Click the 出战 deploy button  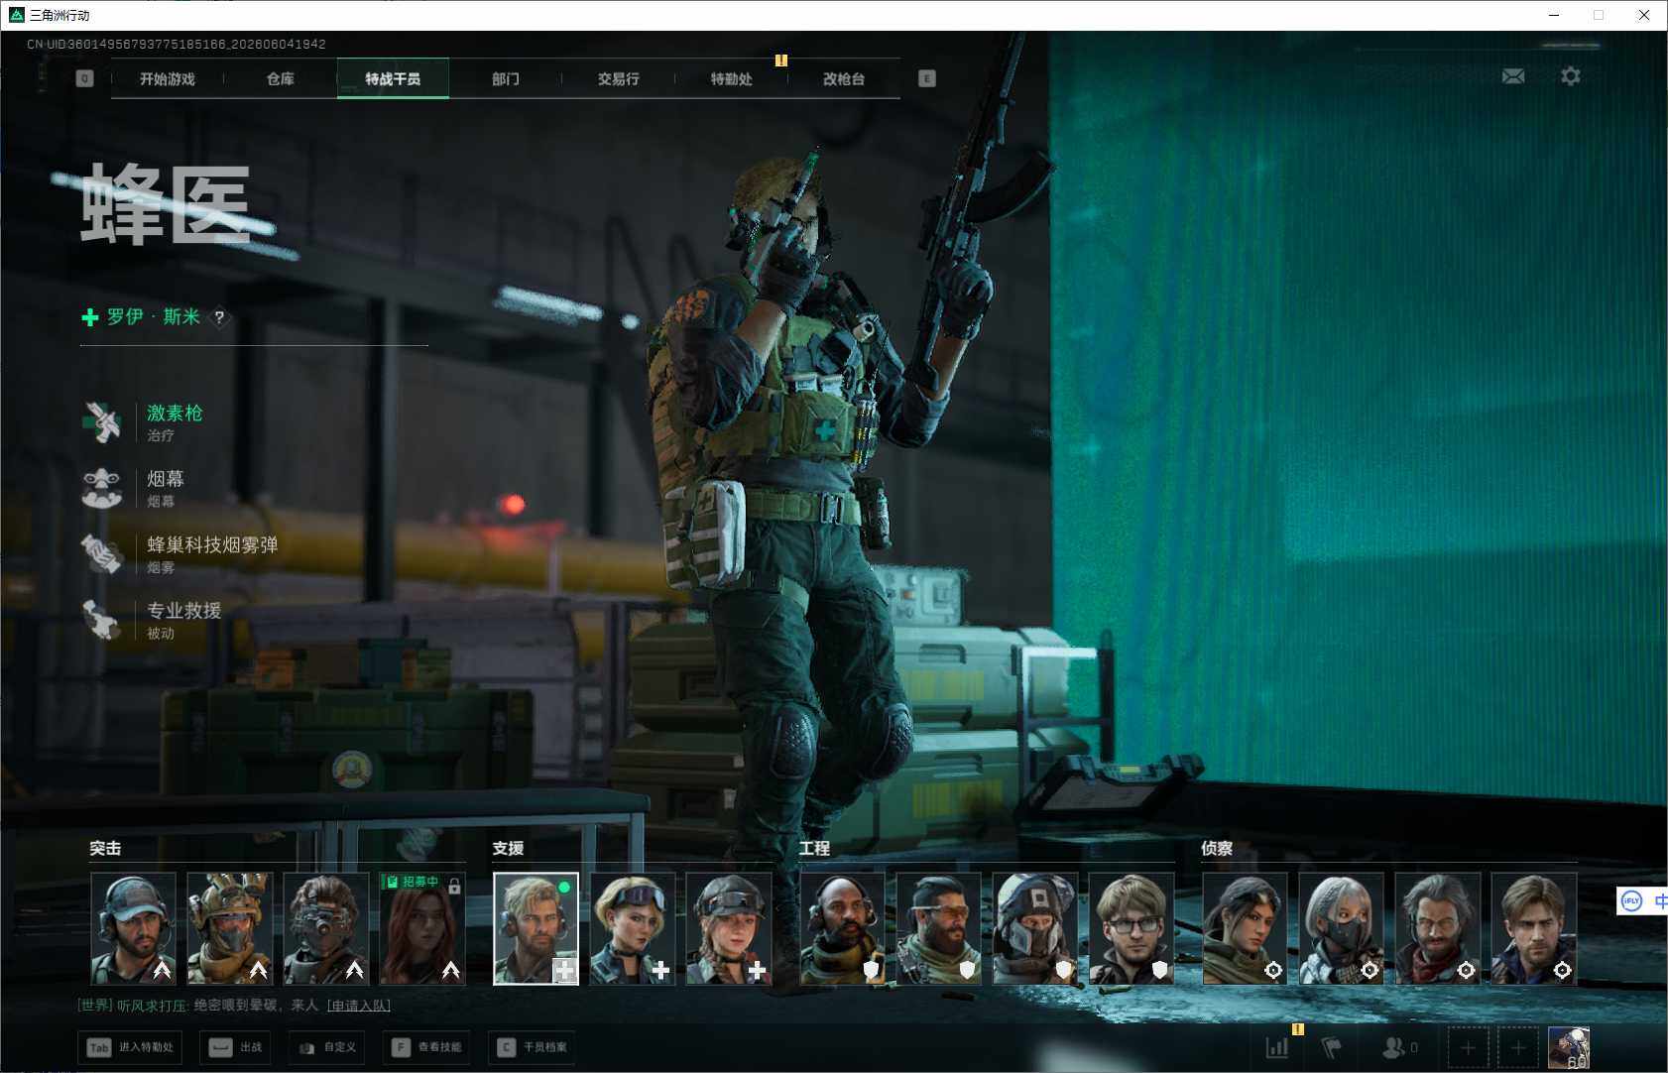[x=235, y=1047]
